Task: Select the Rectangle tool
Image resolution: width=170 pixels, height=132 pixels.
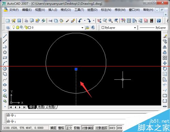Action: [x=5, y=58]
